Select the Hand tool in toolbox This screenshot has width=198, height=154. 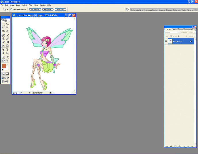point(3,61)
